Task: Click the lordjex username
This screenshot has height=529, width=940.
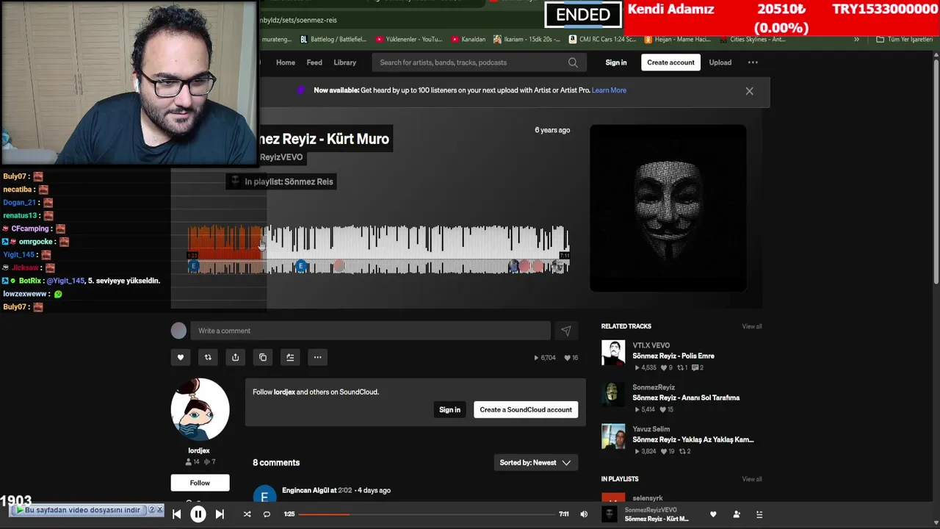Action: click(199, 450)
